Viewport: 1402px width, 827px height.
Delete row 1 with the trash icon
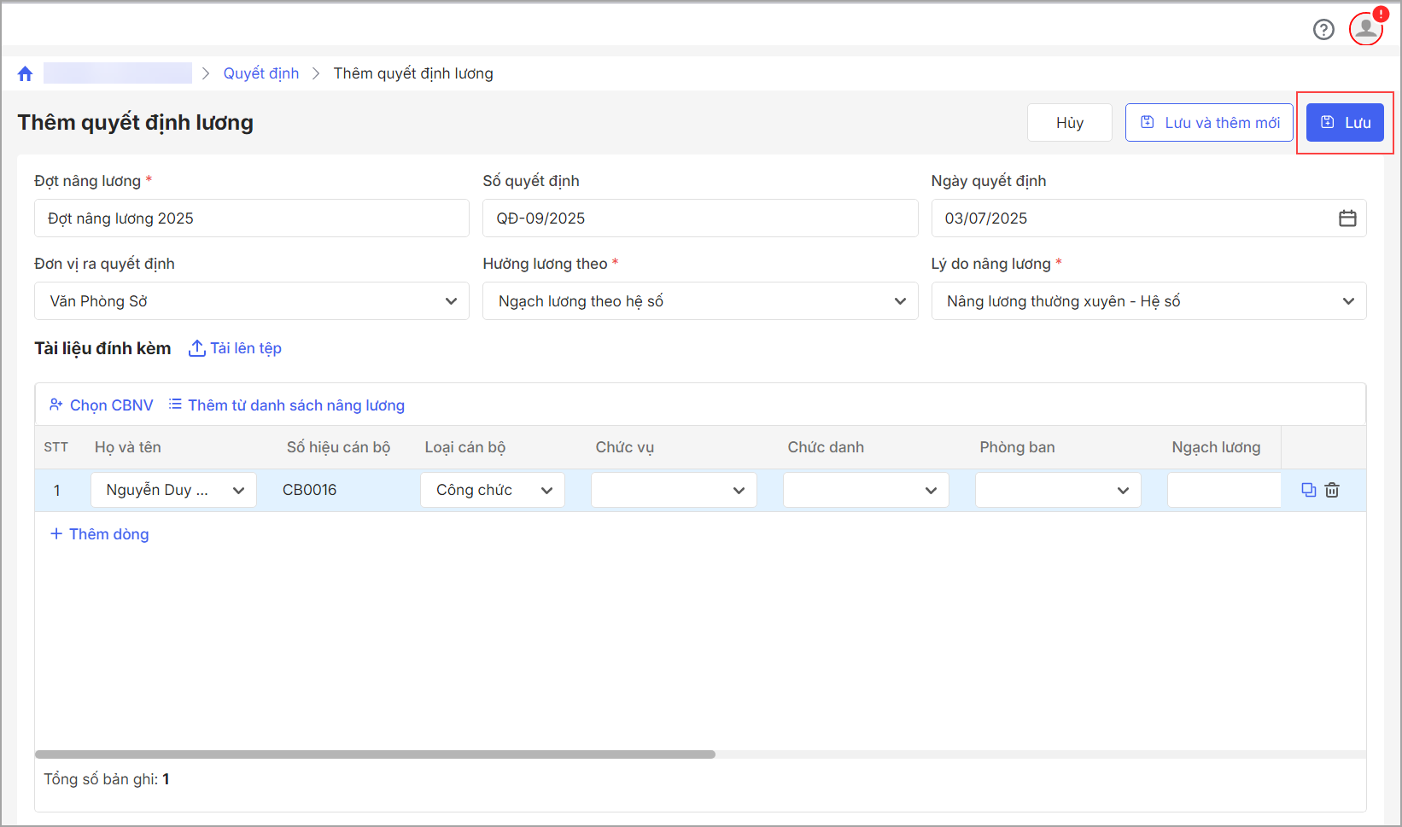pyautogui.click(x=1332, y=490)
